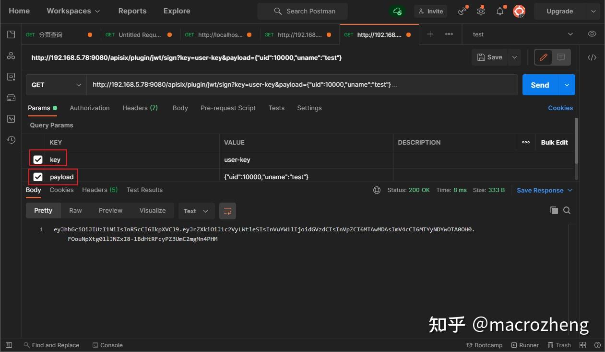
Task: Click the Send button
Action: 539,85
